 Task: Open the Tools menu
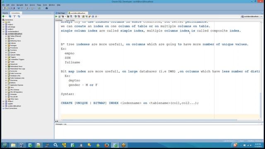[x=45, y=5]
